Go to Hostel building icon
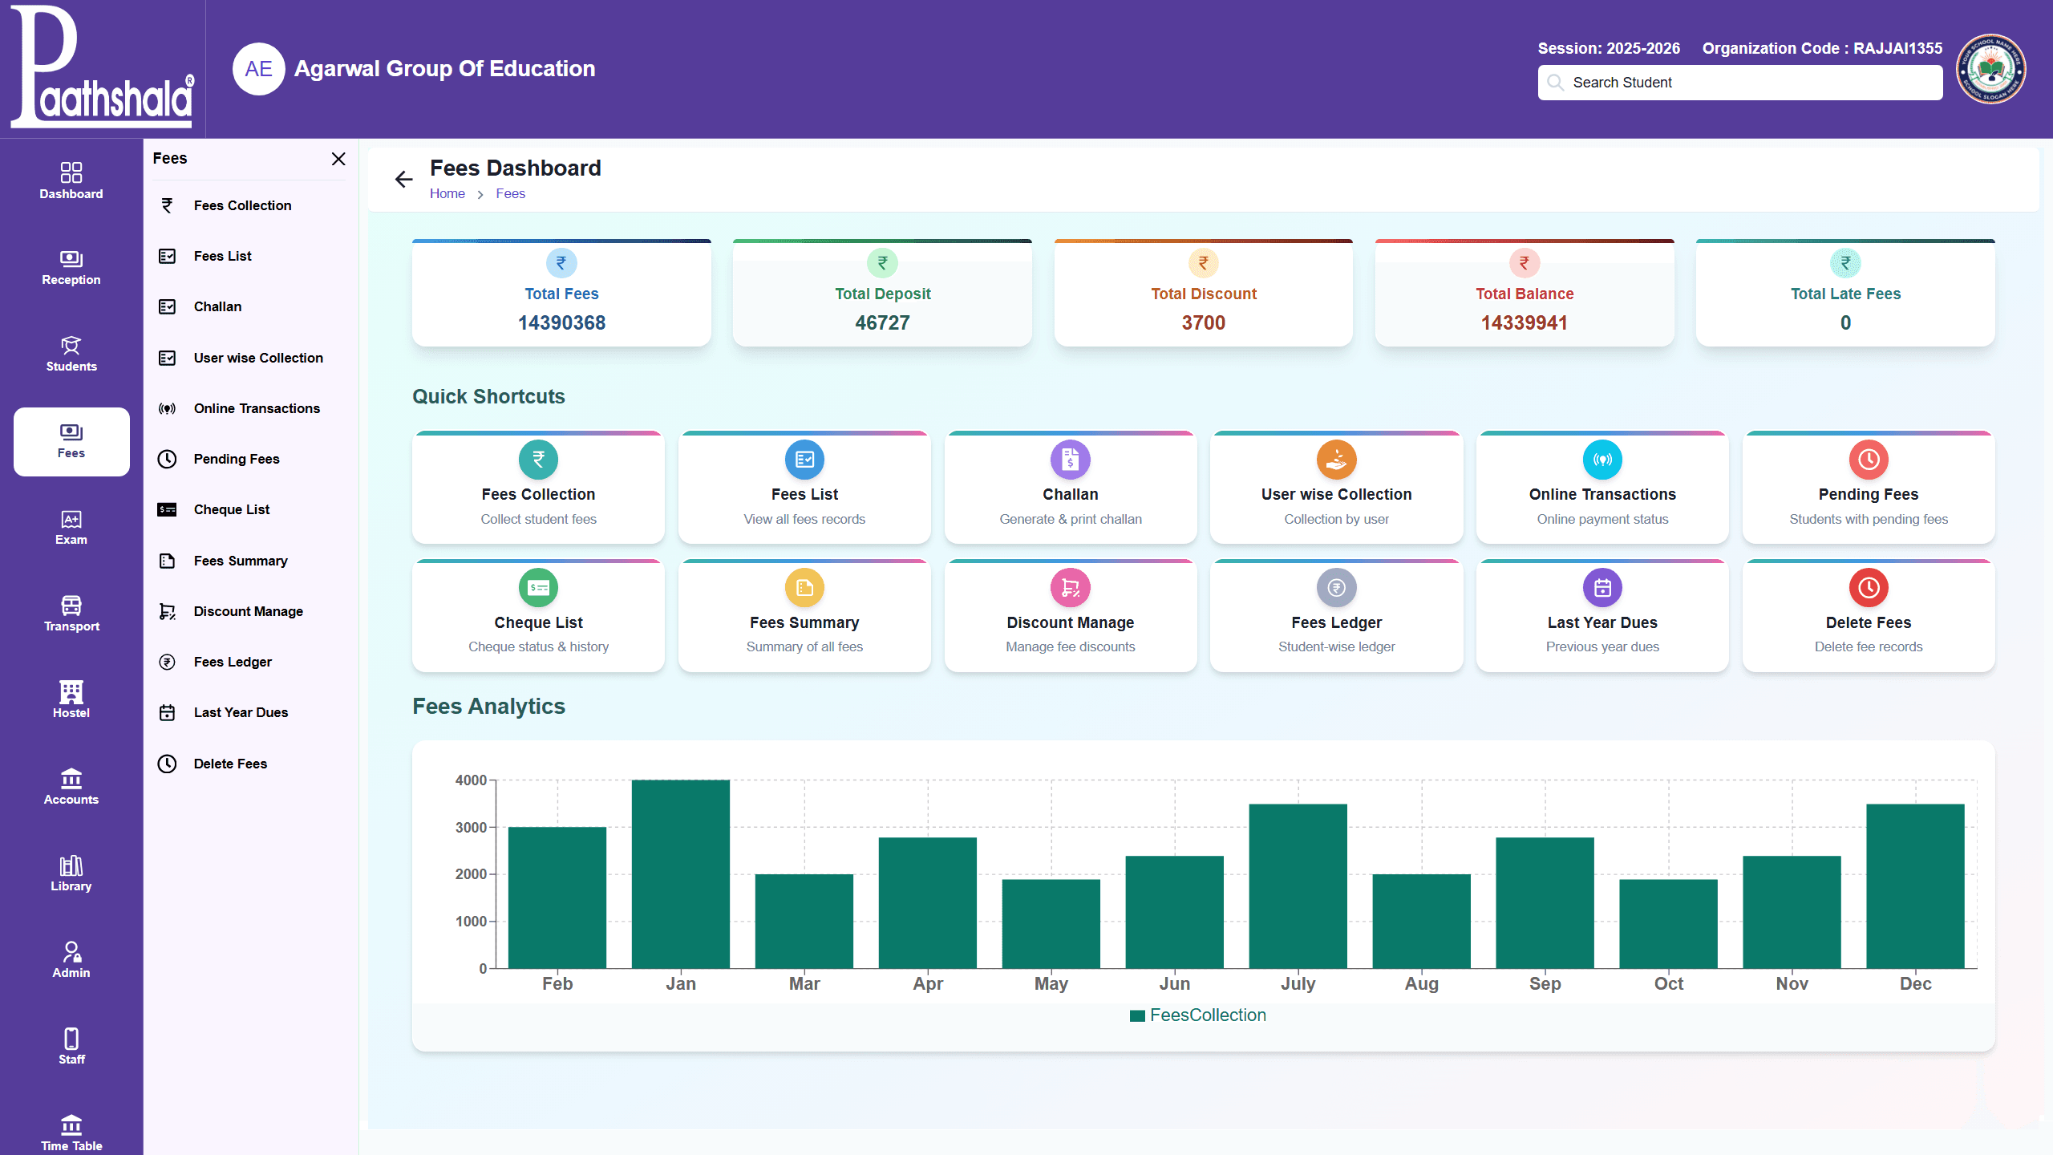The height and width of the screenshot is (1155, 2053). (x=71, y=691)
